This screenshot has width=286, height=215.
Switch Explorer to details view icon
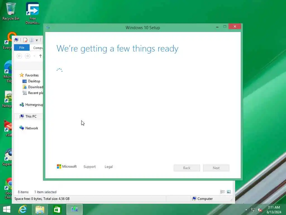(222, 192)
